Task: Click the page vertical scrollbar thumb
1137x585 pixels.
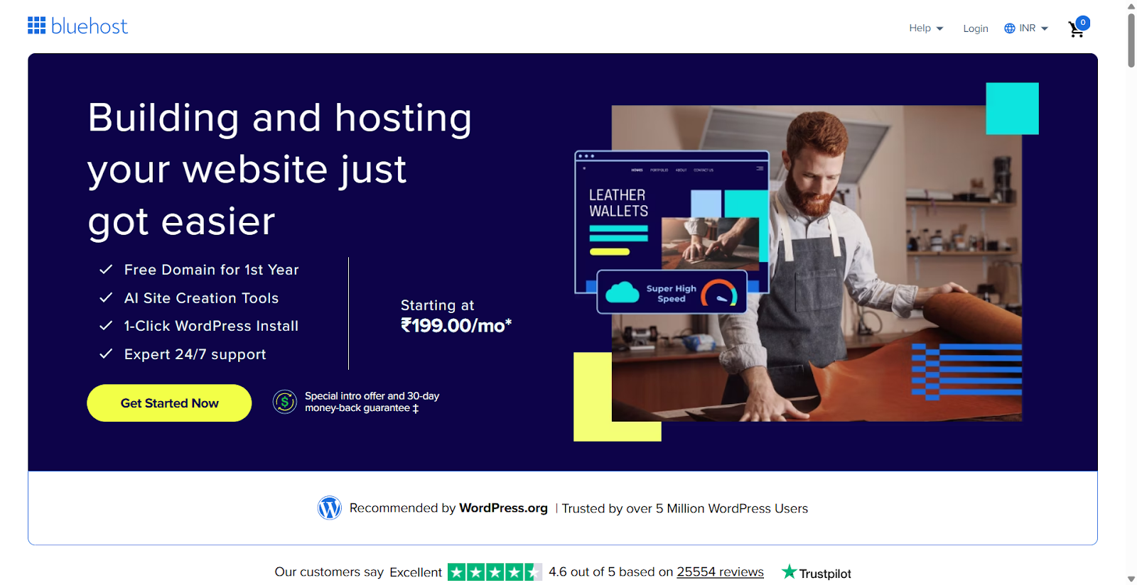Action: click(1131, 40)
